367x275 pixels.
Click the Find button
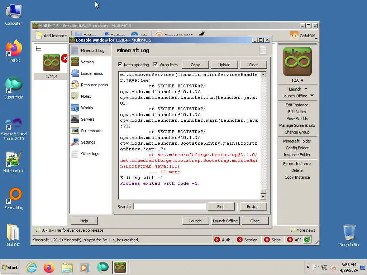coord(221,207)
